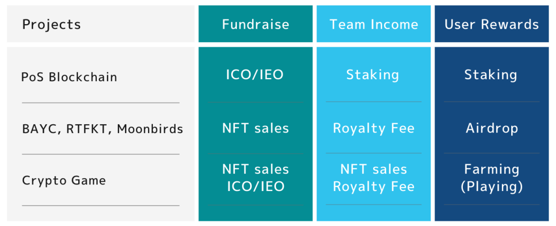Select Staking under User Rewards
Screen dimensions: 556x226
[491, 74]
